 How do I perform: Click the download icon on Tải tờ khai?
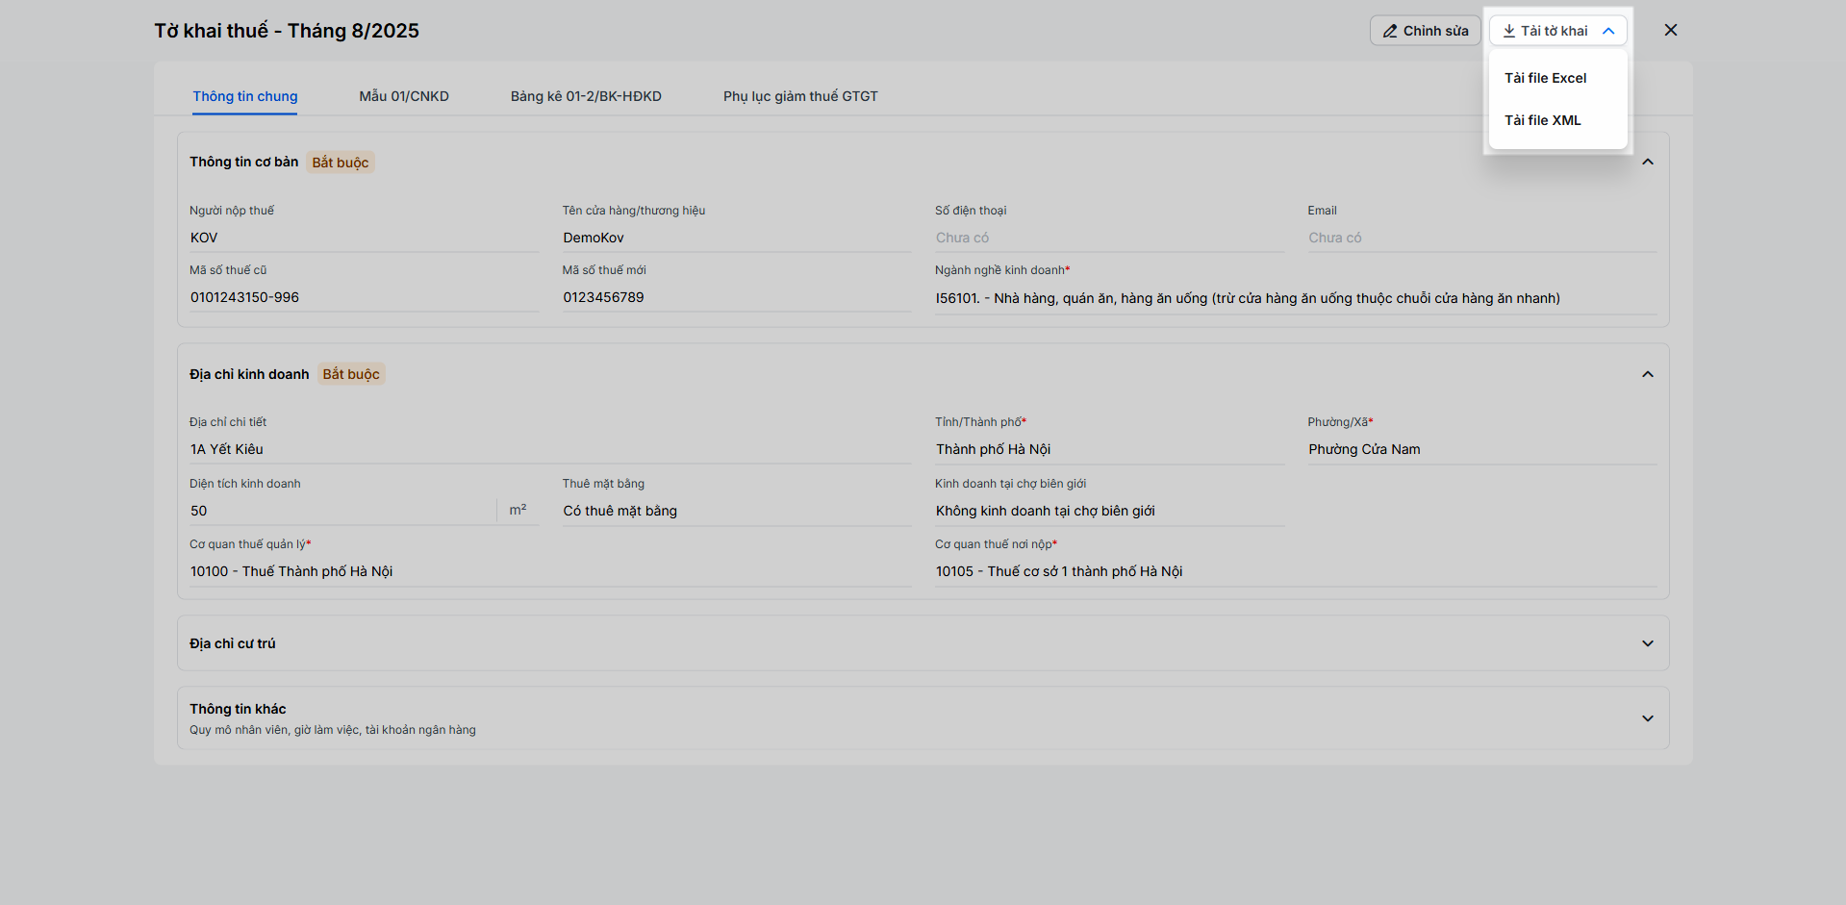(1509, 31)
